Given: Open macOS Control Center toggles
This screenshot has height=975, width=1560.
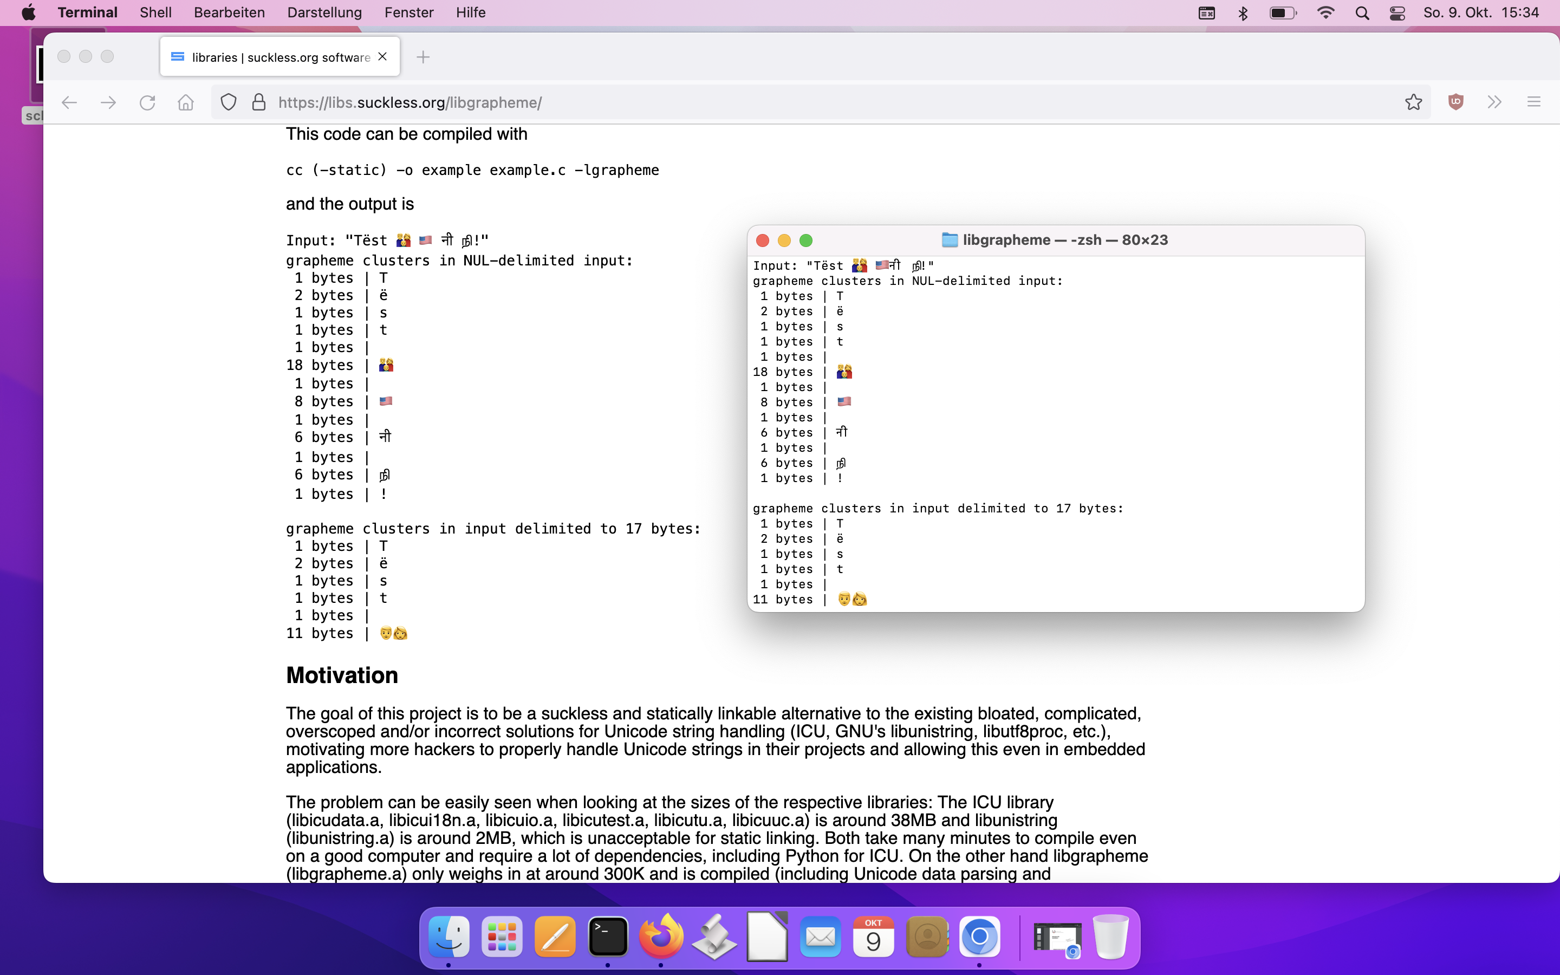Looking at the screenshot, I should coord(1397,13).
